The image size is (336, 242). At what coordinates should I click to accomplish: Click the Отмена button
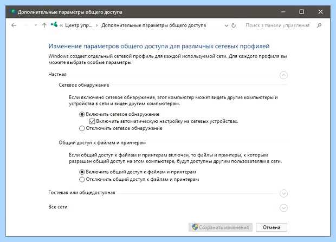272,227
